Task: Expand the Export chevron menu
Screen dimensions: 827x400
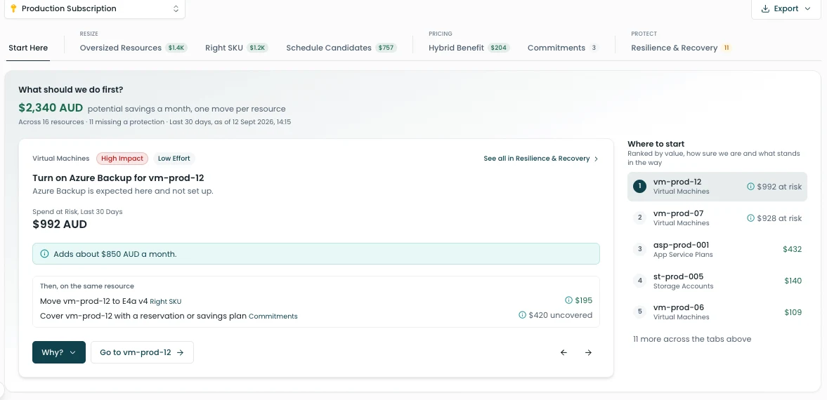Action: point(807,9)
